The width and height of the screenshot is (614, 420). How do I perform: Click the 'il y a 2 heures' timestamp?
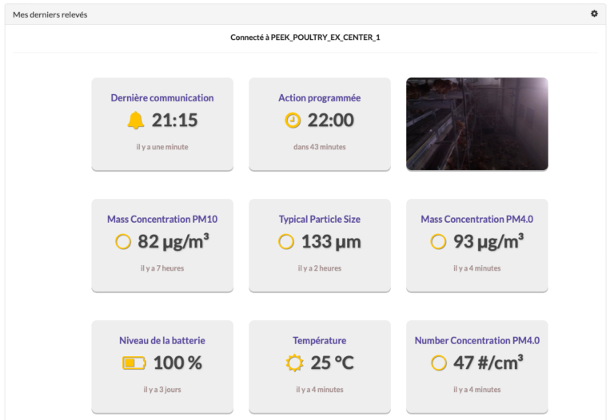pos(320,268)
